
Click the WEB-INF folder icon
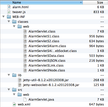coord(9,17)
